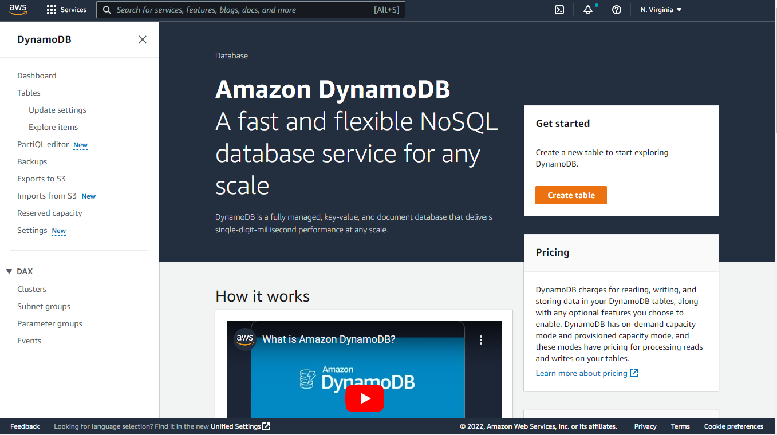Click the DynamoDB sidebar title
This screenshot has height=435, width=777.
[44, 39]
